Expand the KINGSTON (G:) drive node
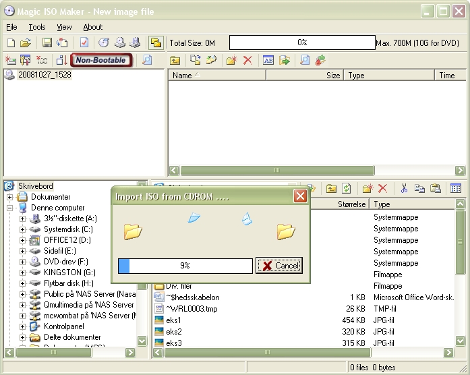The width and height of the screenshot is (470, 375). tap(22, 272)
